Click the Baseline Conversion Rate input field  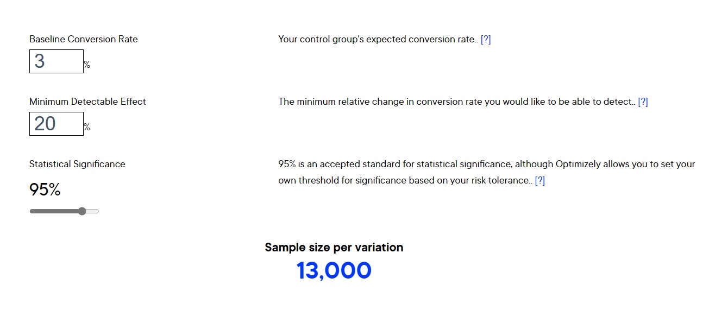coord(56,61)
